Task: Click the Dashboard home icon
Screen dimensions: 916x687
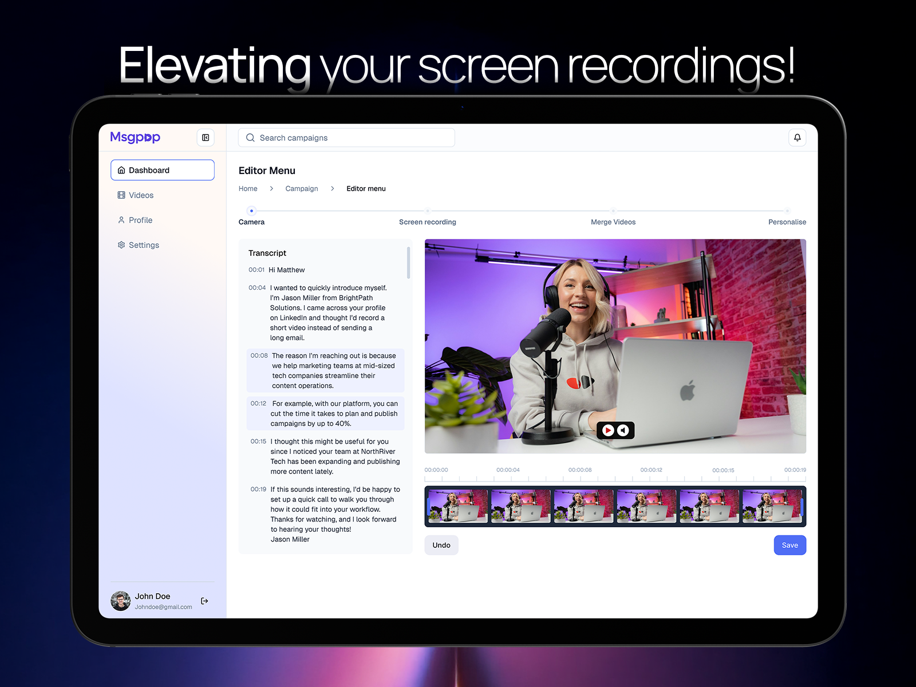Action: pos(121,170)
